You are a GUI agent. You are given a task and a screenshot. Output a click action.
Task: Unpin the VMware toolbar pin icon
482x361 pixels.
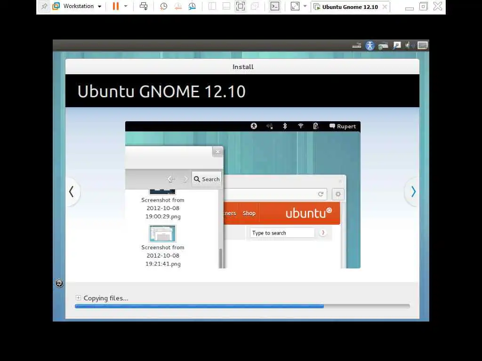44,6
